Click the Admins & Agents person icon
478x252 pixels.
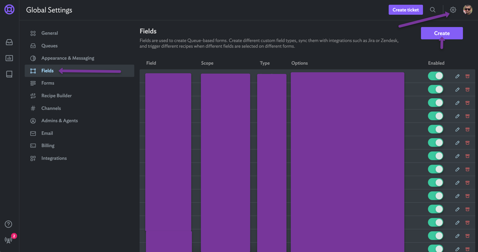[33, 121]
